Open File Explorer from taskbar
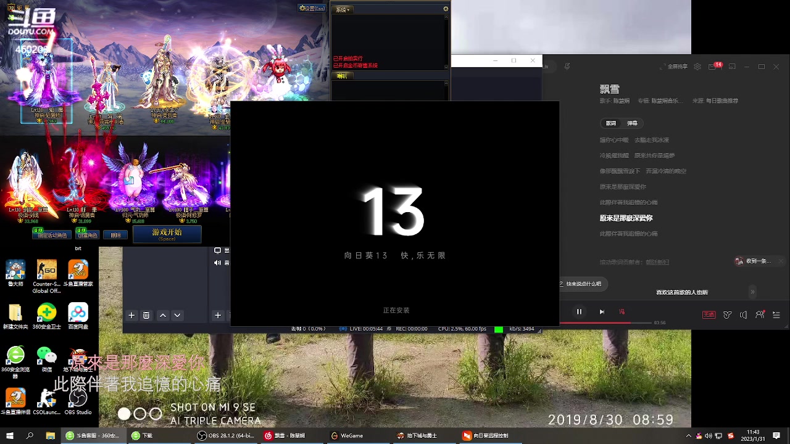 (x=51, y=435)
